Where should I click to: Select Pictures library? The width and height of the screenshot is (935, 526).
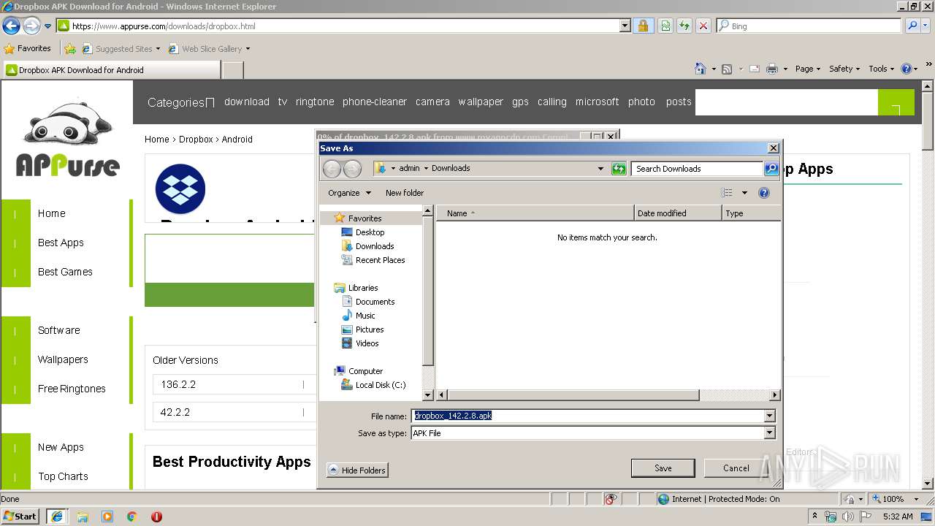370,329
